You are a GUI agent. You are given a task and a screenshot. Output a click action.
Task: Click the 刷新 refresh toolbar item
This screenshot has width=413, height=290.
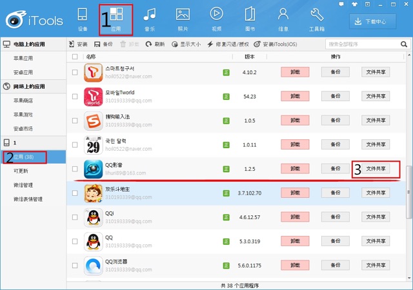coord(155,44)
